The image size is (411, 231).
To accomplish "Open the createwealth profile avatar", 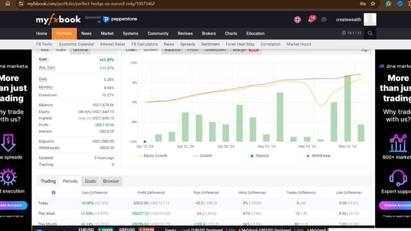I will [370, 19].
